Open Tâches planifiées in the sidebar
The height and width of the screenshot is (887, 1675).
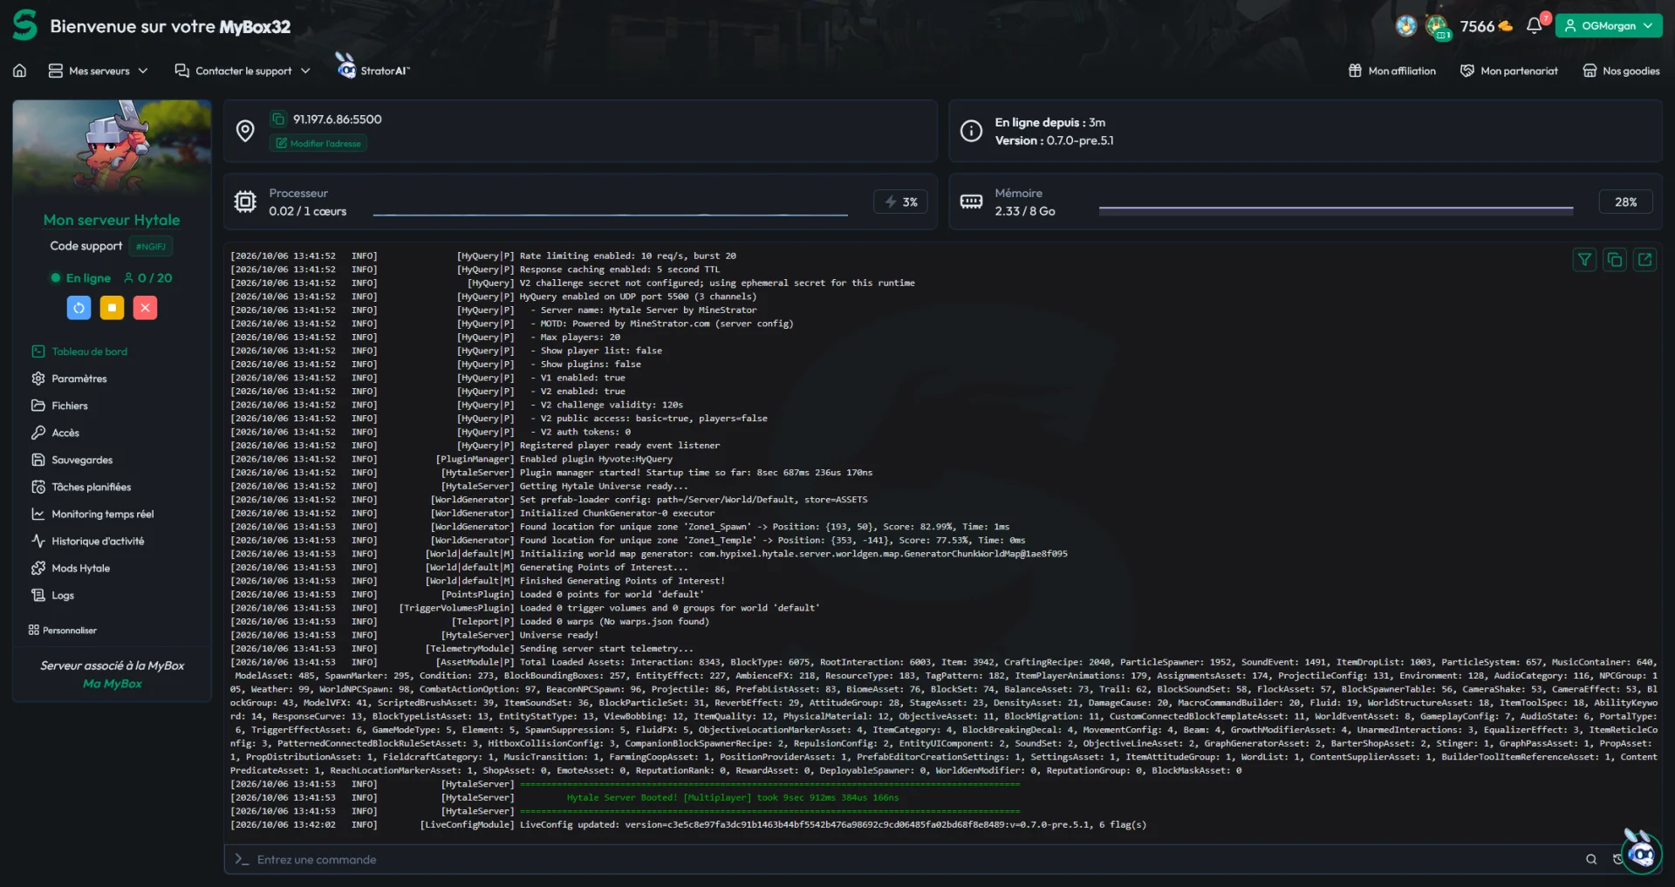coord(81,487)
